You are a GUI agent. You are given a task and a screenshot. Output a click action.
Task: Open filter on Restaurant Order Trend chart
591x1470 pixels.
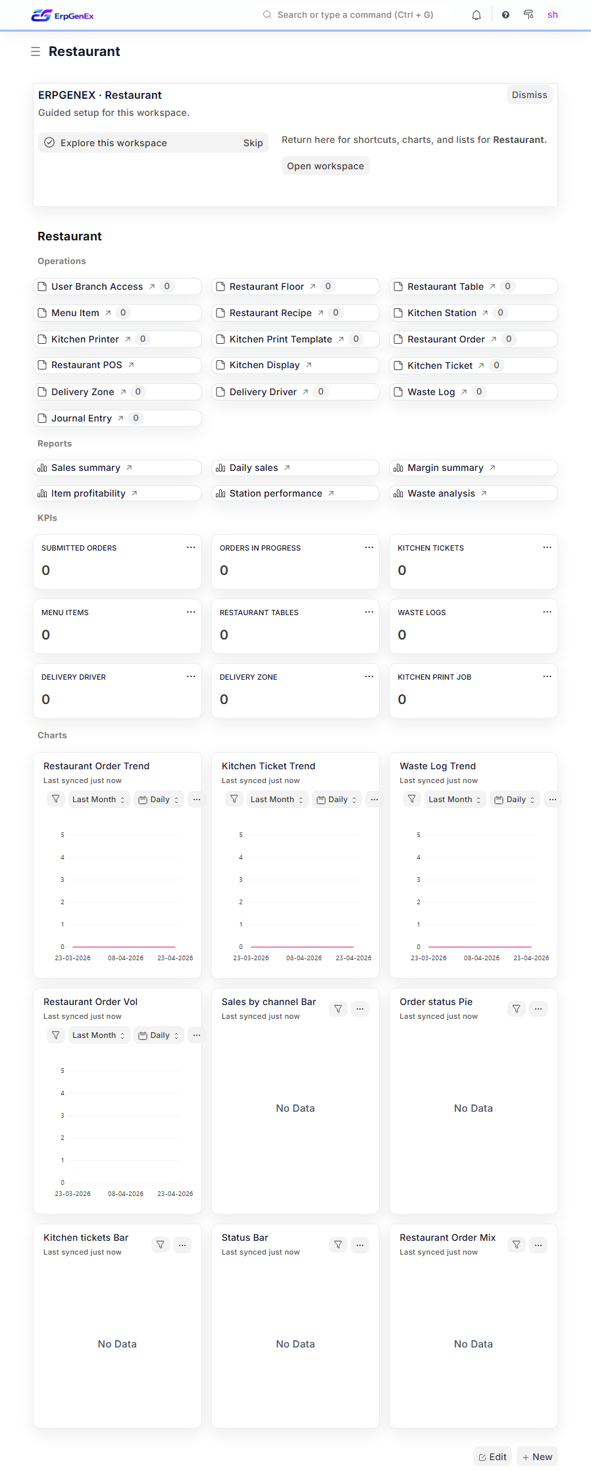click(56, 799)
